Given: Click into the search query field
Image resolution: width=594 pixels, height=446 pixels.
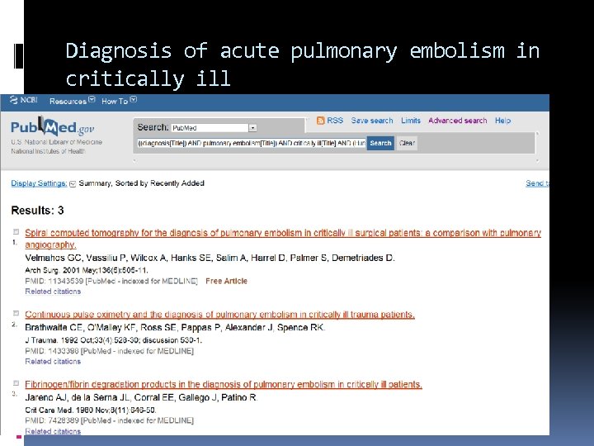Looking at the screenshot, I should click(251, 143).
